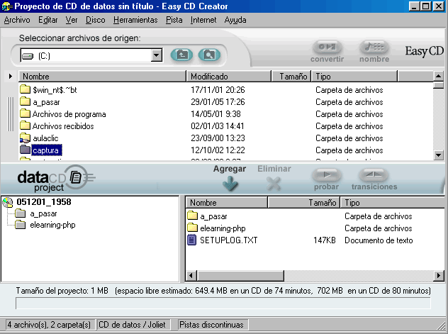Click the 147KB size value
This screenshot has height=334, width=448.
pos(324,240)
